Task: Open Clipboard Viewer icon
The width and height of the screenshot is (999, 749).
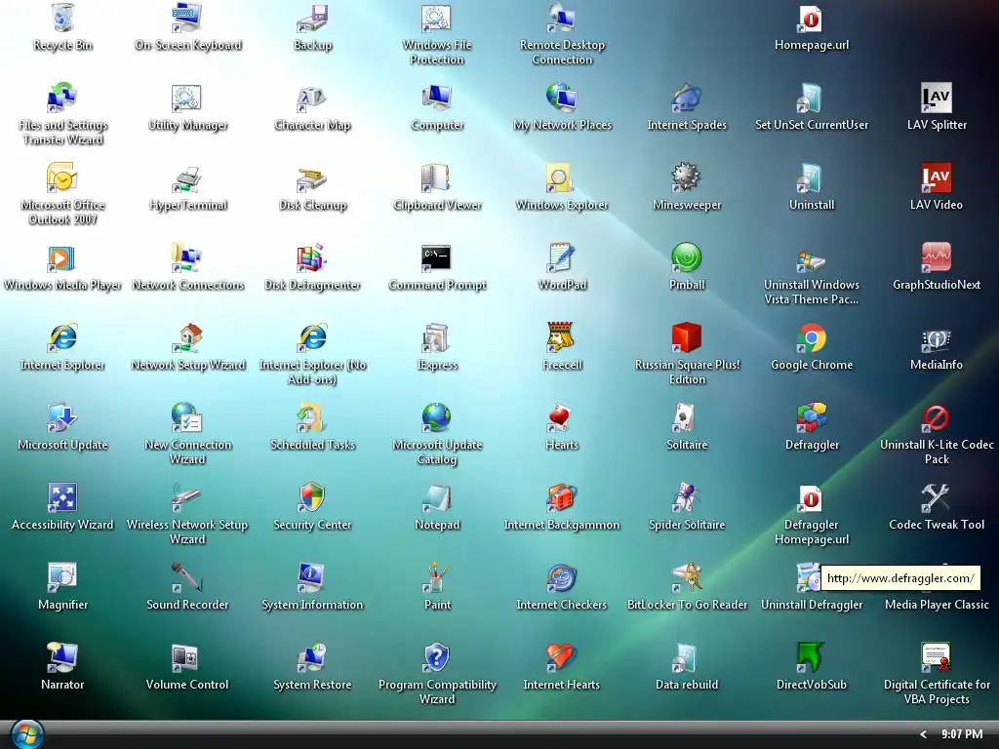Action: click(437, 177)
